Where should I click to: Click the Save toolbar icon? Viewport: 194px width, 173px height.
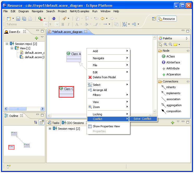[18, 19]
